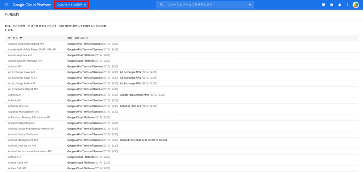The height and width of the screenshot is (172, 363).
Task: Select the Abusive Experience Report API row text
Action: 26,44
